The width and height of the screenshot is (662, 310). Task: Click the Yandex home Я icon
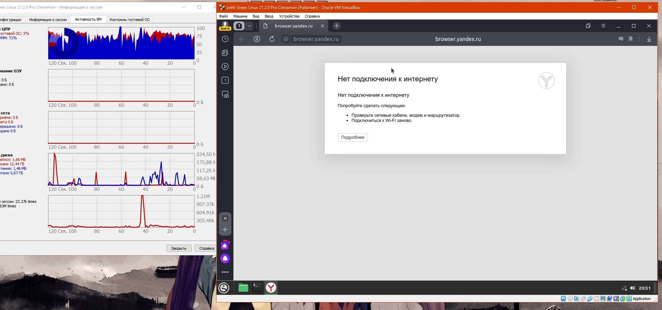coord(257,39)
